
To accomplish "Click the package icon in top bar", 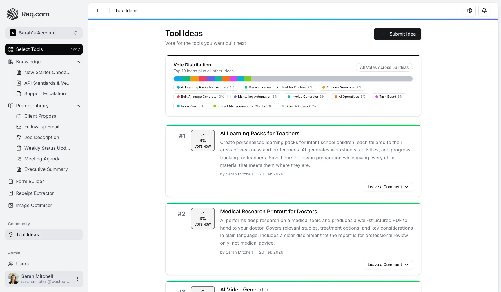I will click(469, 11).
